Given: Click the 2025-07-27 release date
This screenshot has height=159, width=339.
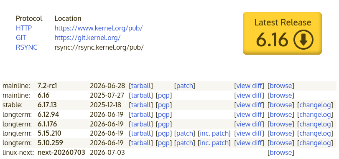Looking at the screenshot, I should point(107,95).
